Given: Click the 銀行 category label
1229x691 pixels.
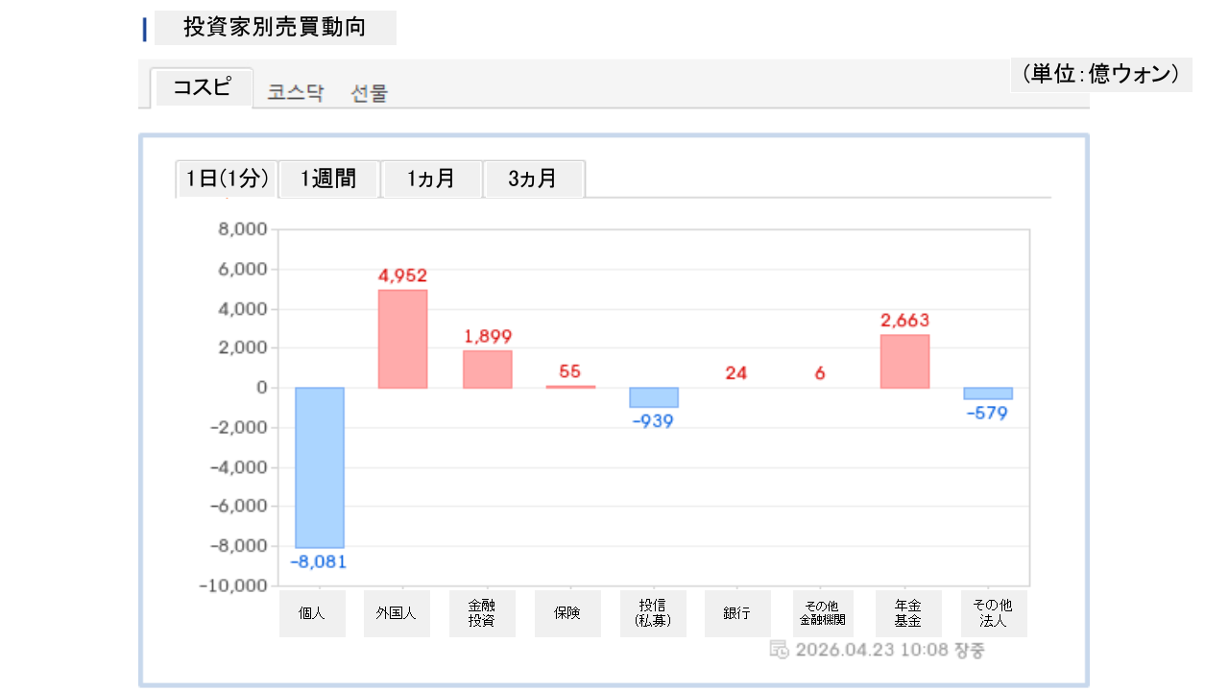Looking at the screenshot, I should [x=737, y=613].
